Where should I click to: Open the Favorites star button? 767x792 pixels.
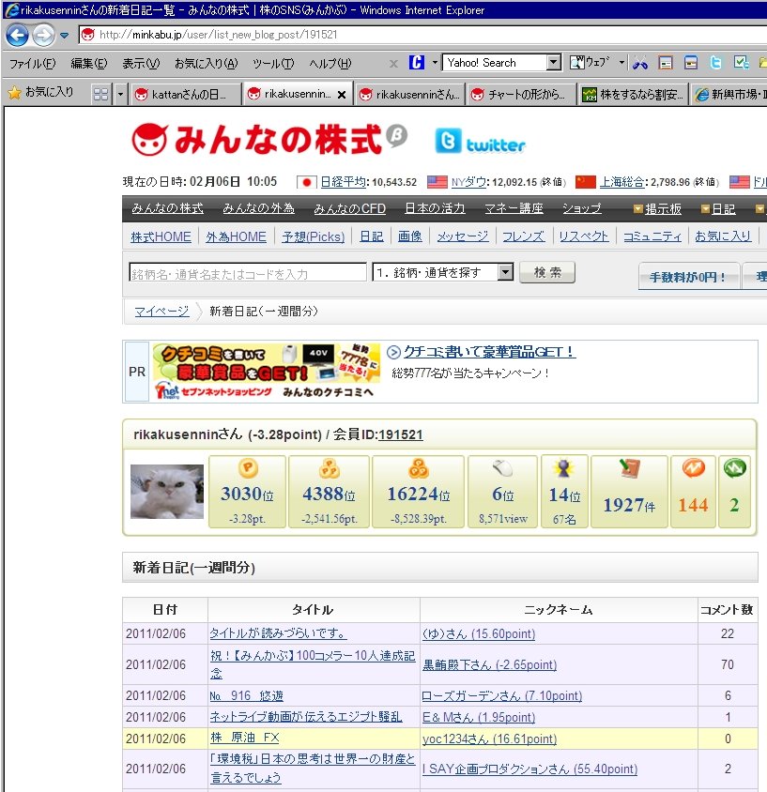click(x=40, y=93)
